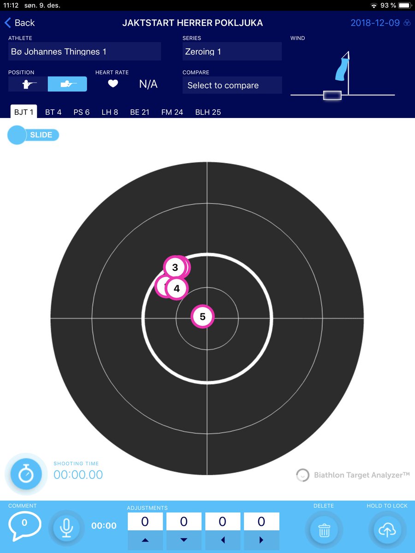Click the left arrow adjustment stepper

click(222, 540)
